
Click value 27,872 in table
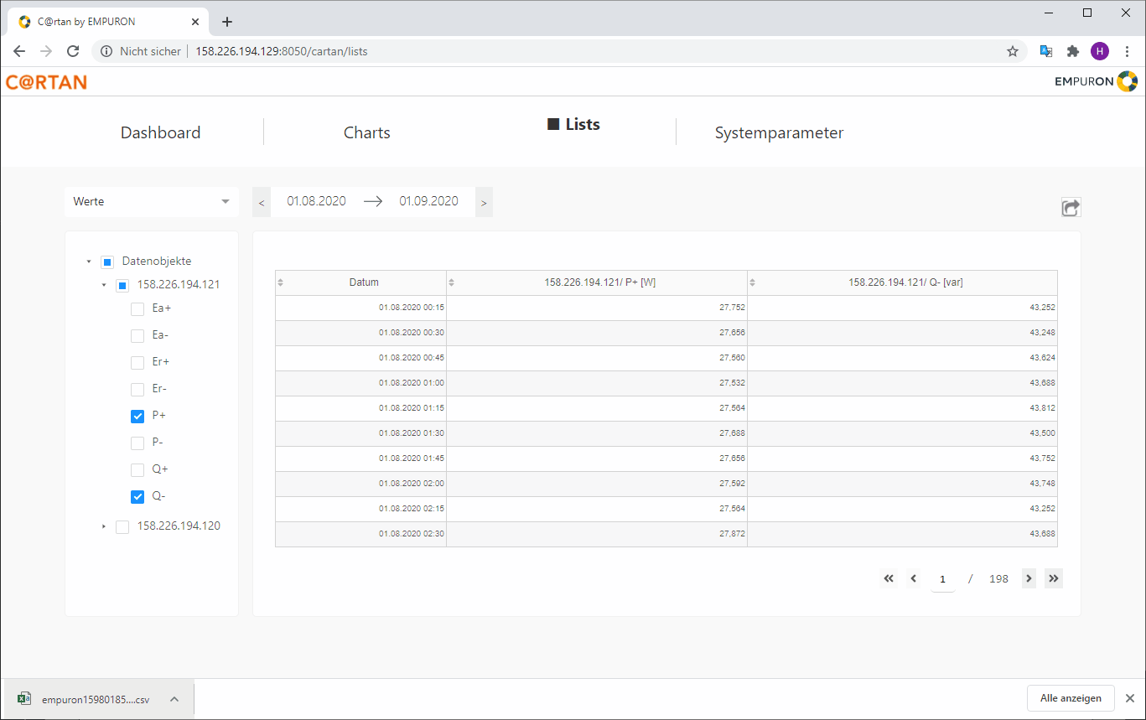(x=732, y=534)
